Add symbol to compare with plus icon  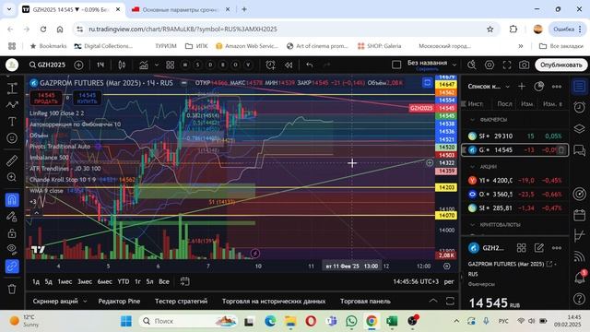click(x=78, y=65)
